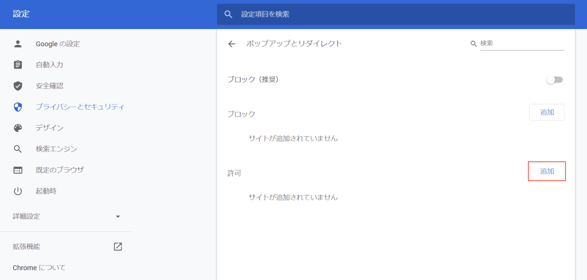Click the small magnifier icon beside 検索 field
The height and width of the screenshot is (280, 587).
[x=474, y=44]
